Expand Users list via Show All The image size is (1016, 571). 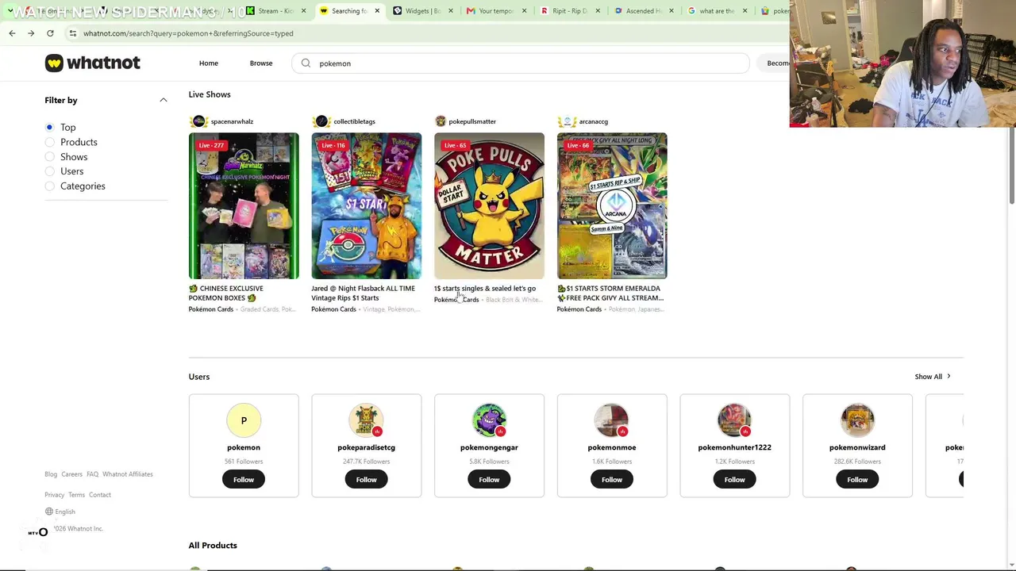coord(932,377)
